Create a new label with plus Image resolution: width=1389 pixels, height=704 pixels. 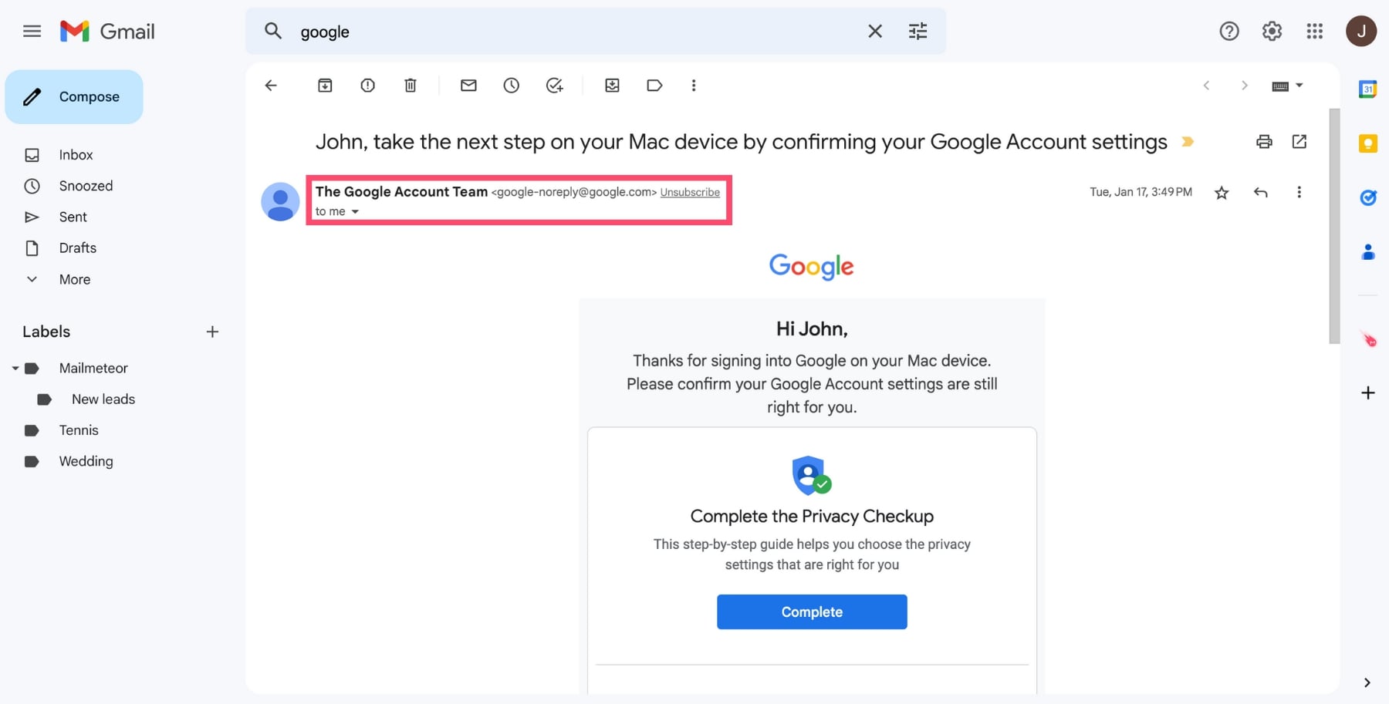pyautogui.click(x=212, y=332)
